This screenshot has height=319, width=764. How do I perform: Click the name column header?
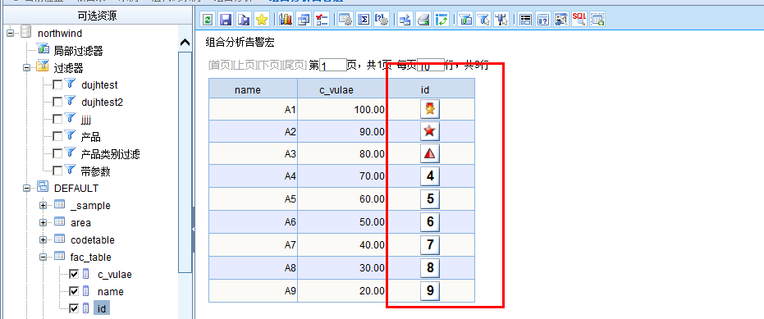point(253,89)
